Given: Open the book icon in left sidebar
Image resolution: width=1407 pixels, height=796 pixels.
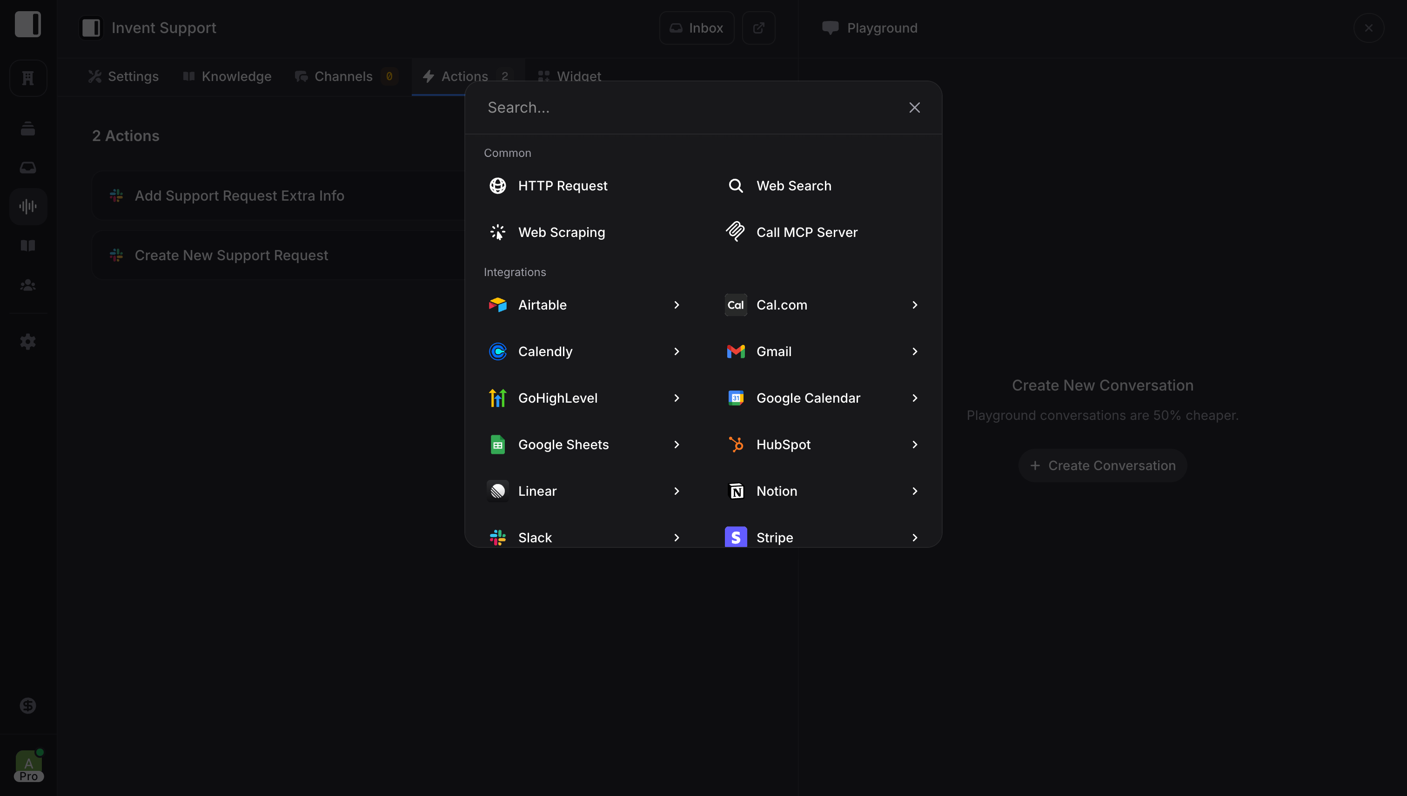Looking at the screenshot, I should 28,245.
